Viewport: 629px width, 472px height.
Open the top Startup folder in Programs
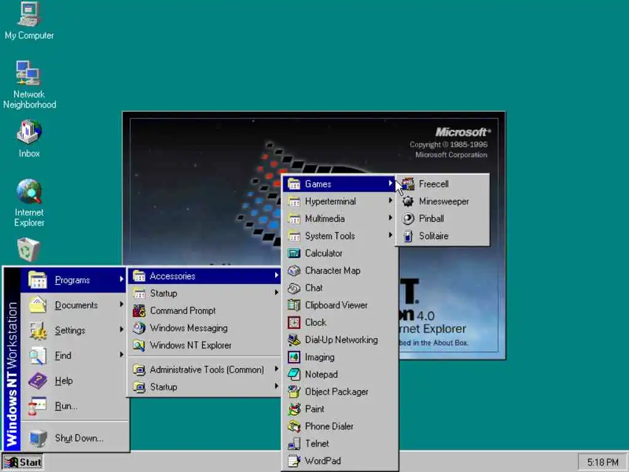[205, 293]
